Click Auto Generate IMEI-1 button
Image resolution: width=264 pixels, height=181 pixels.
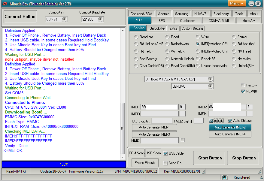154,127
